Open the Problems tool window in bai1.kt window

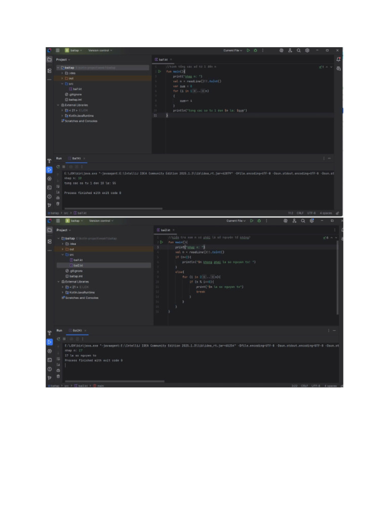pyautogui.click(x=49, y=196)
